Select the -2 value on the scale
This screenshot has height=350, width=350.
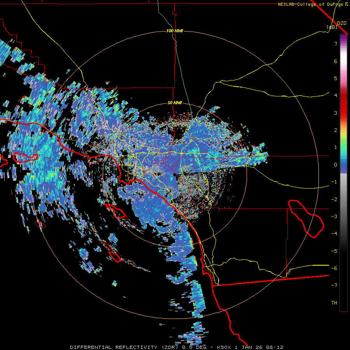pos(334,199)
